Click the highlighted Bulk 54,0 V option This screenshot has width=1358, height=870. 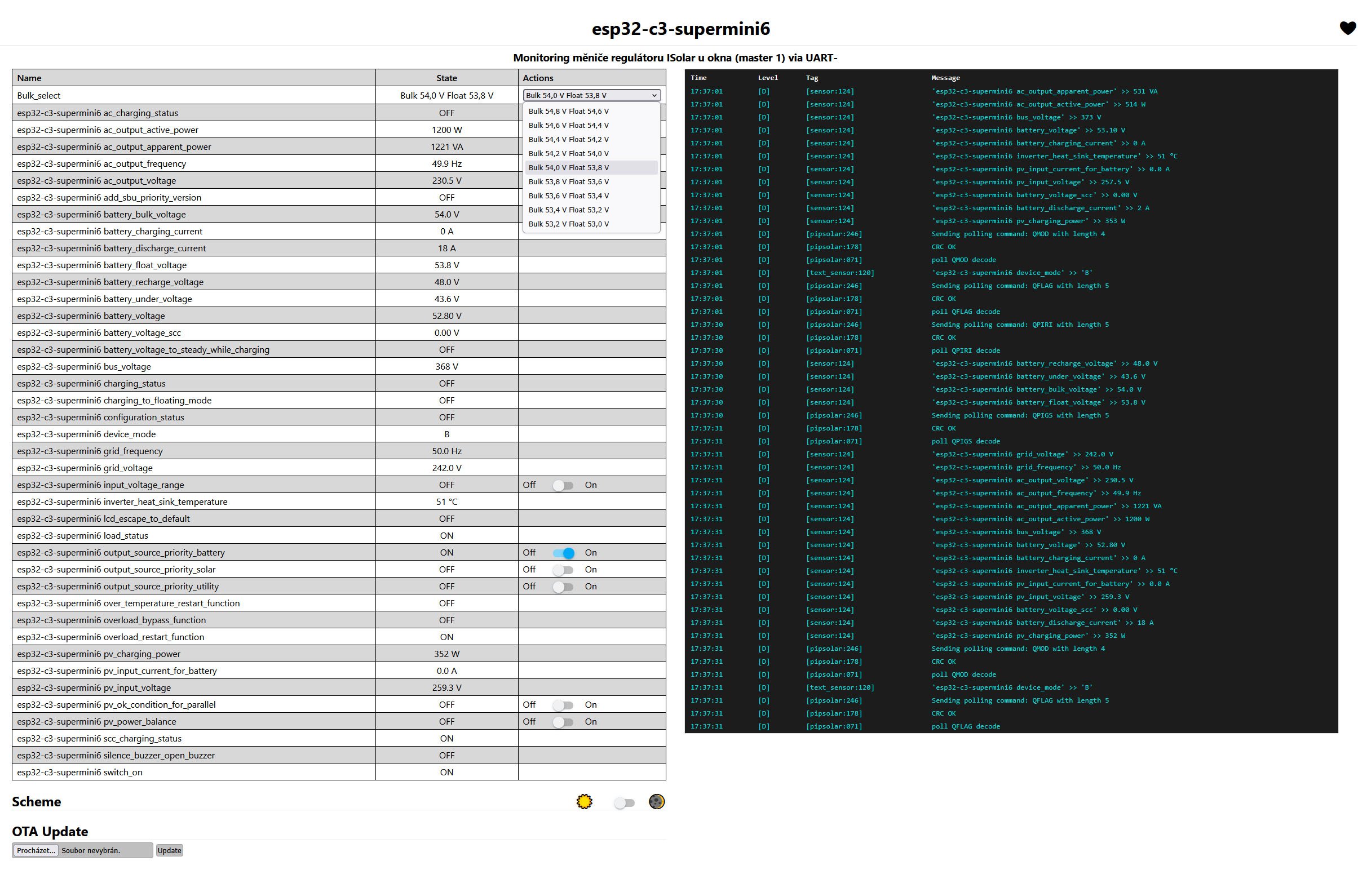569,168
